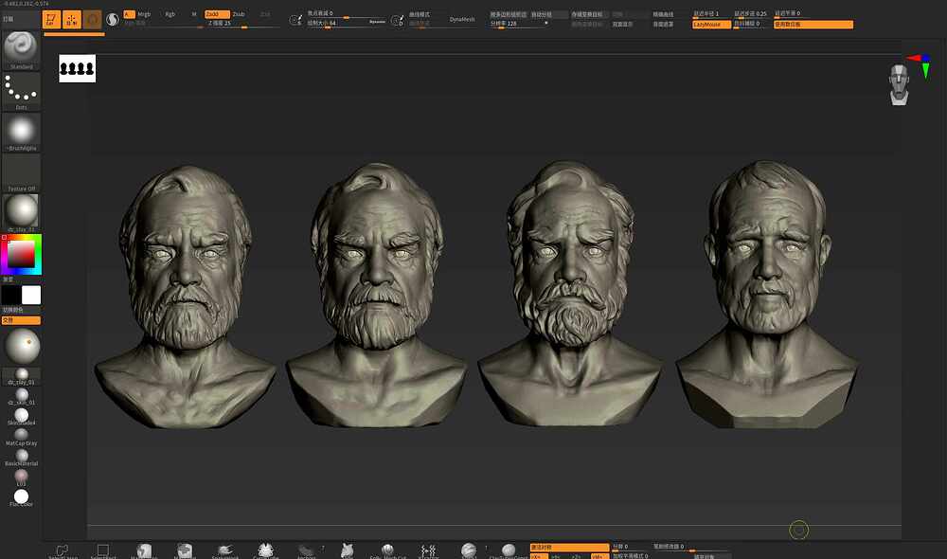This screenshot has height=559, width=947.
Task: Choose the ClayBuildup brush sphere
Action: click(x=509, y=551)
